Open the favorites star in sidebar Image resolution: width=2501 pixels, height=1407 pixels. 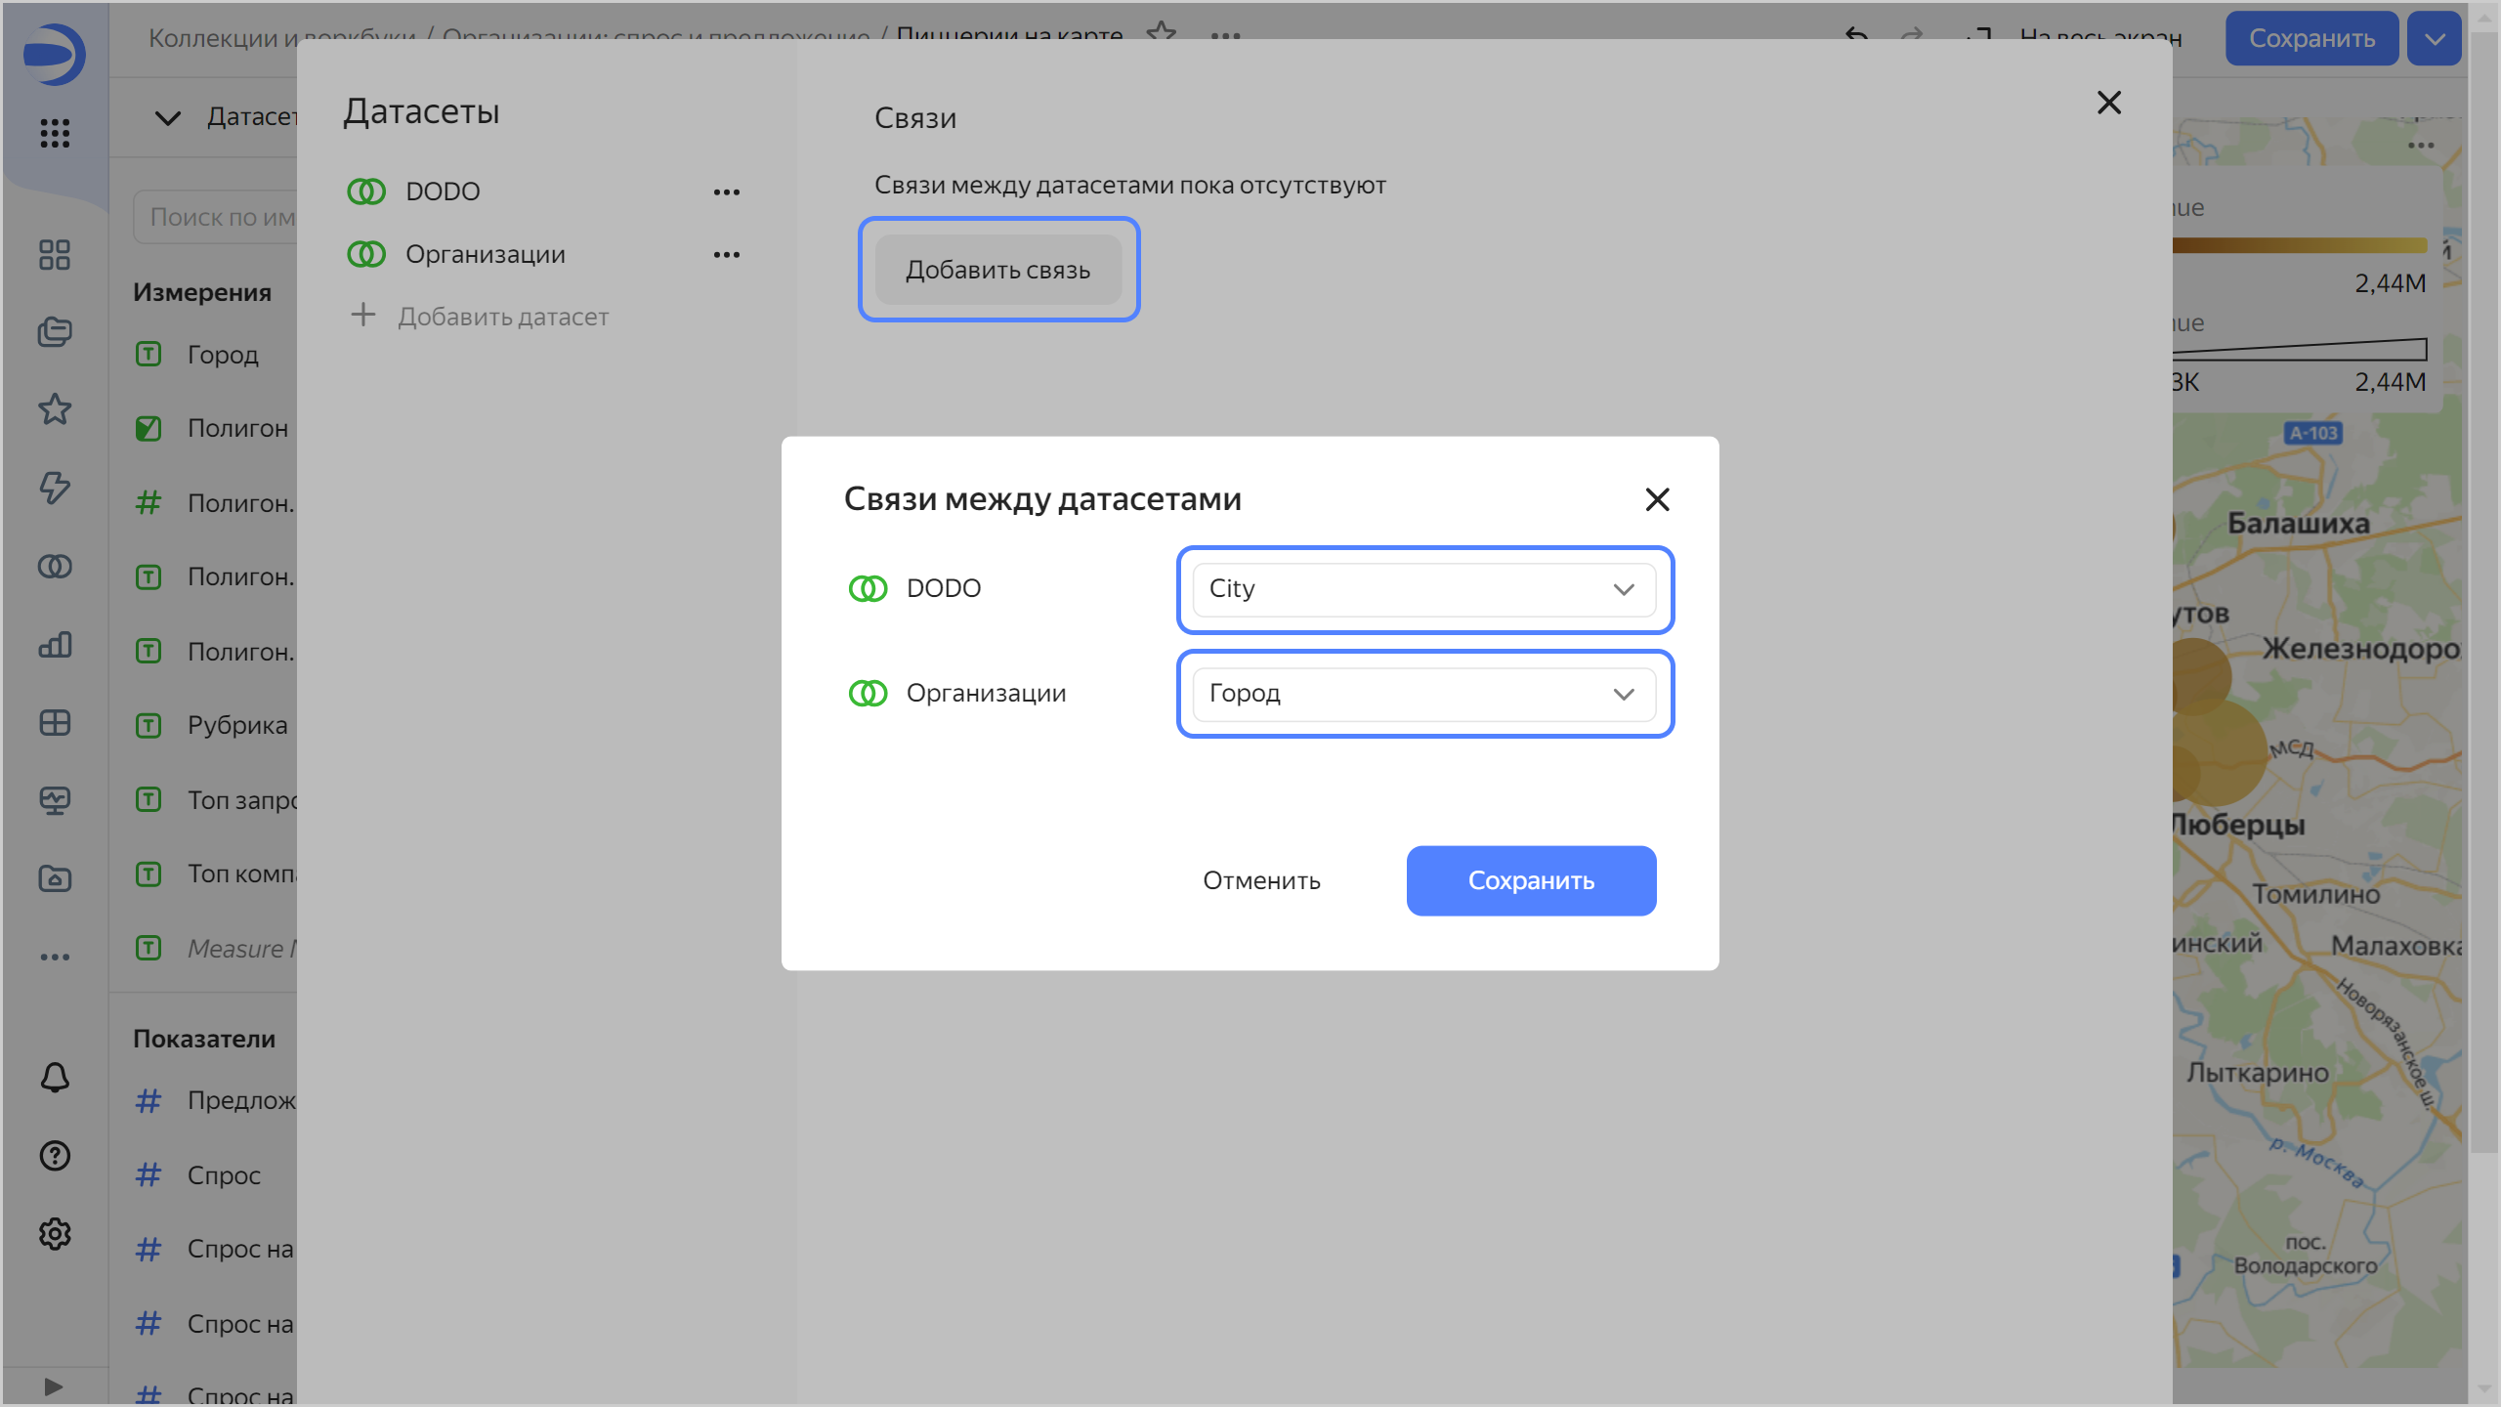coord(55,409)
